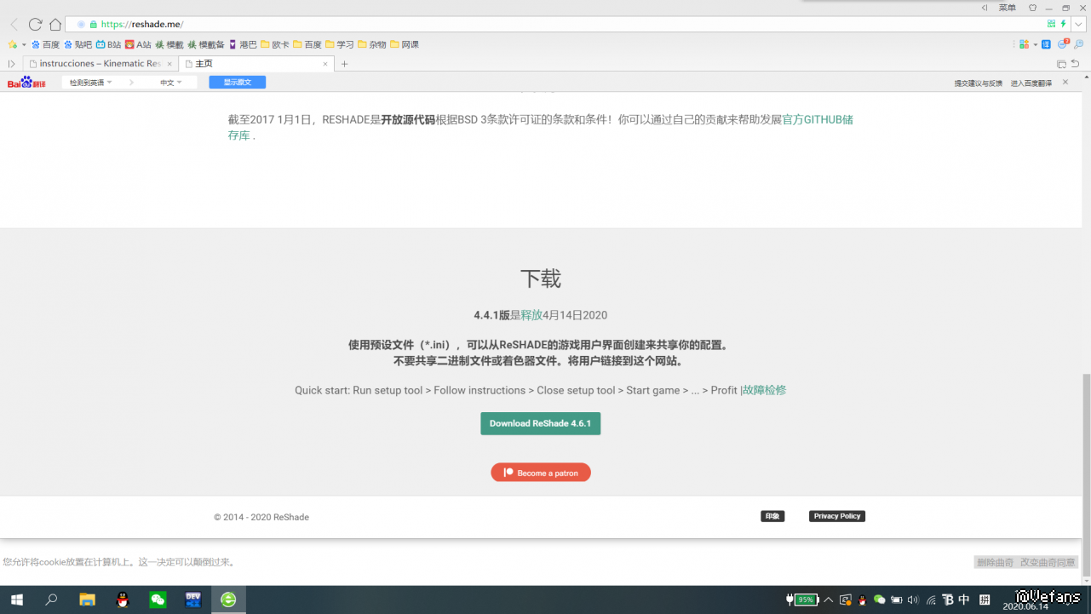The image size is (1091, 614).
Task: Click the Become a patron button
Action: [x=540, y=473]
